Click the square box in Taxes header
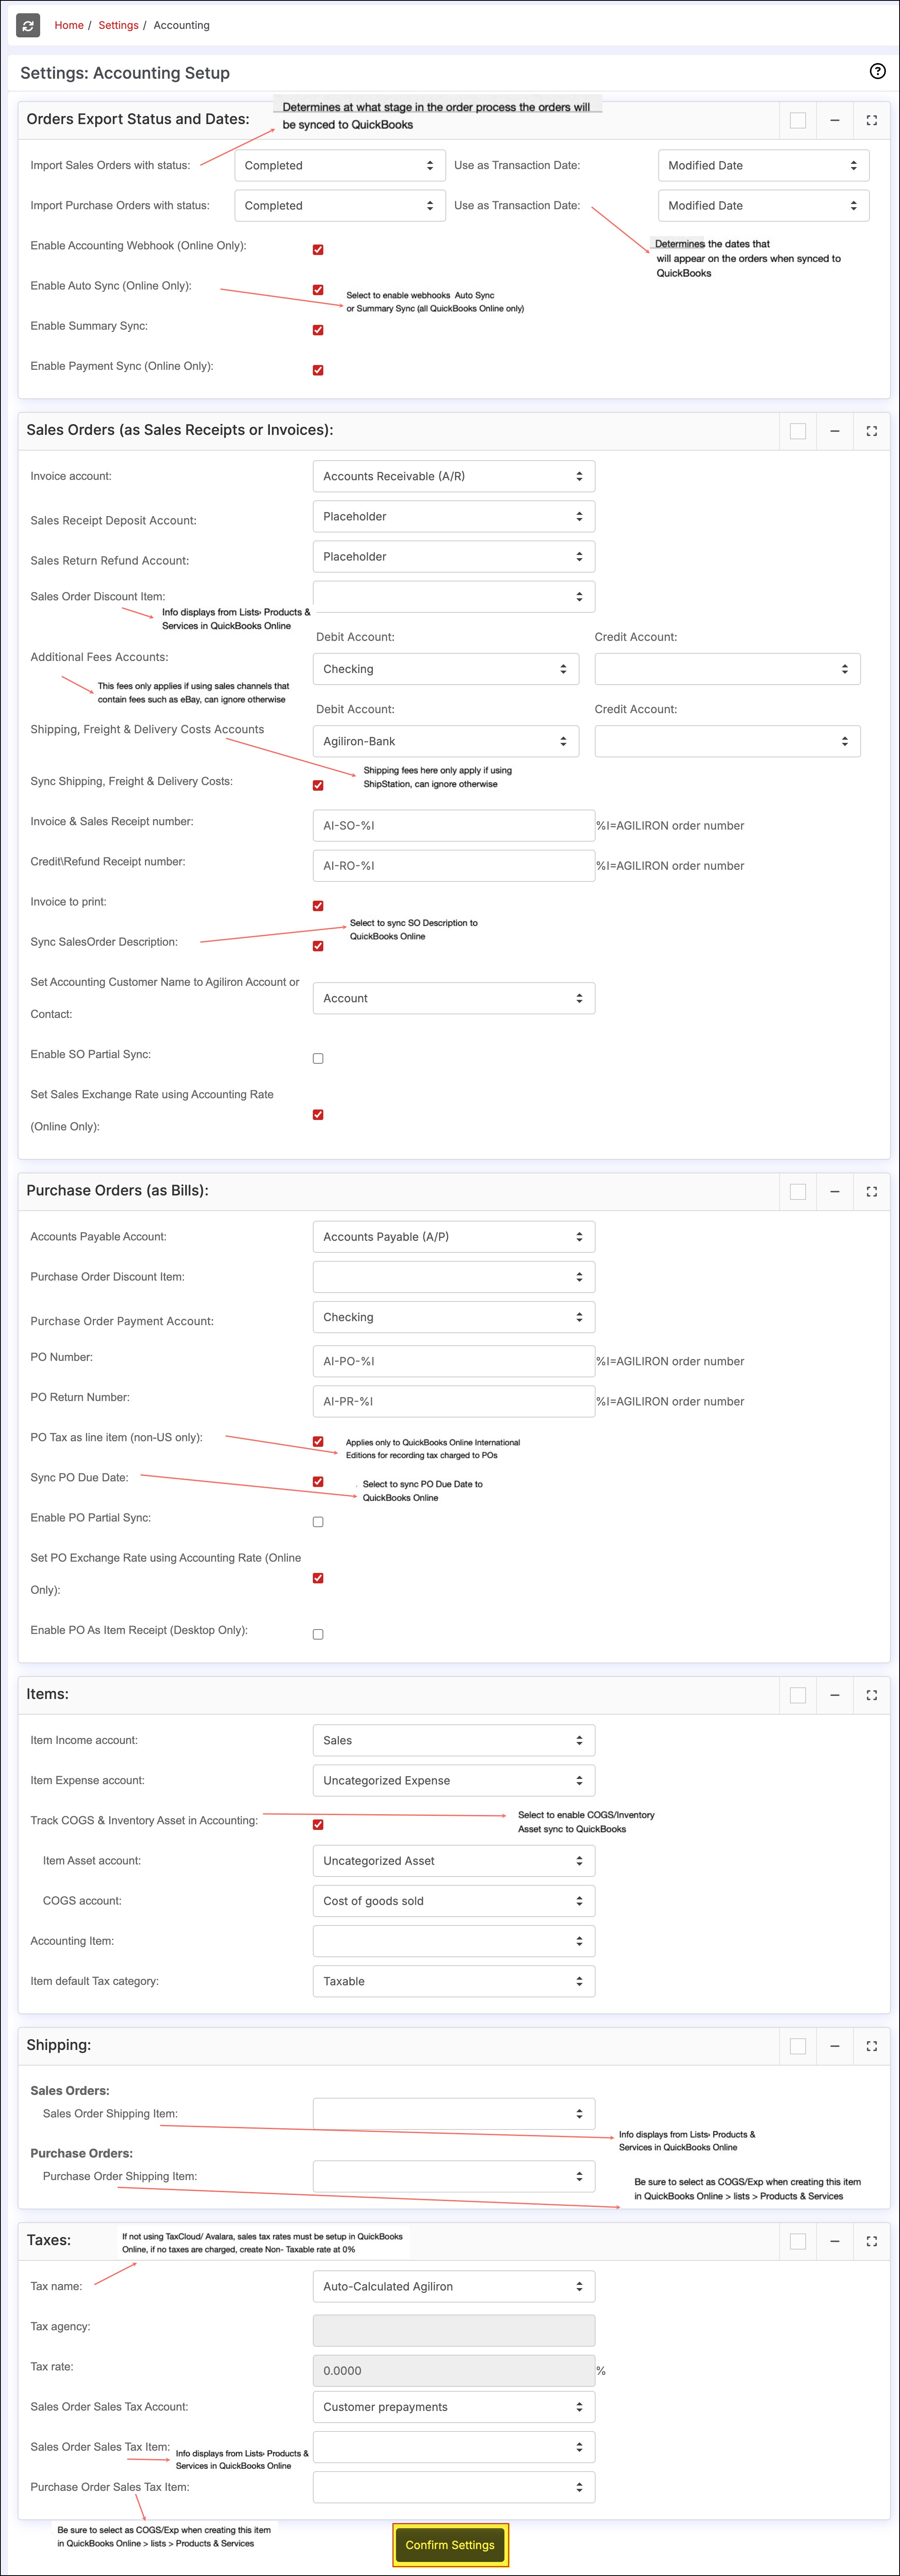 (x=797, y=2241)
